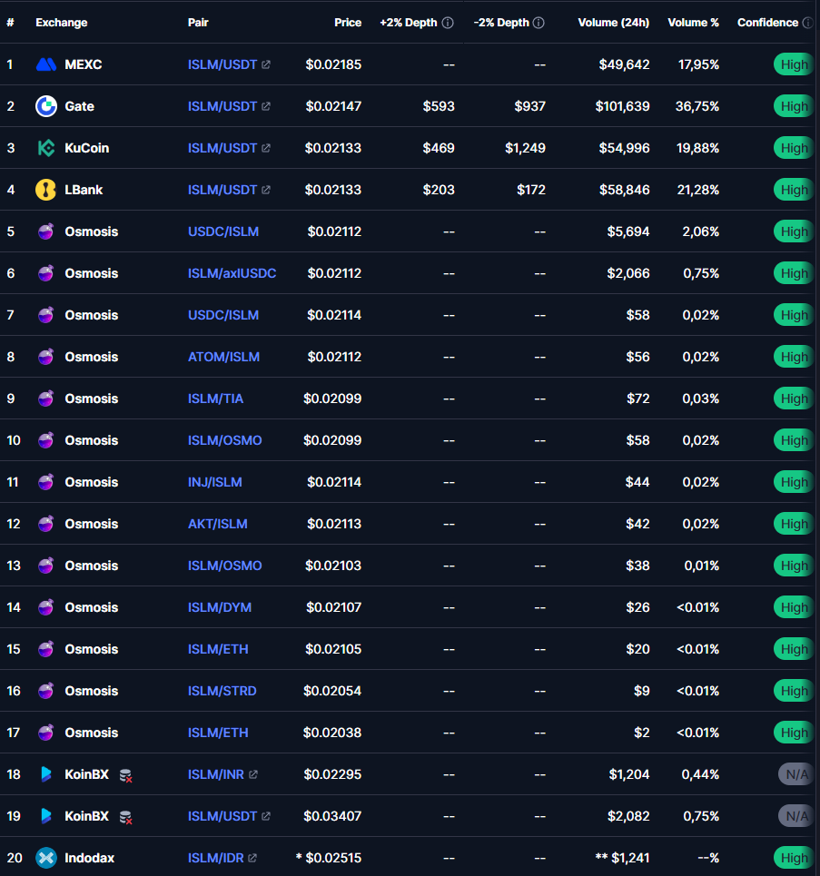Image resolution: width=820 pixels, height=876 pixels.
Task: Open the ISLM/DYM pair link
Action: coord(220,607)
